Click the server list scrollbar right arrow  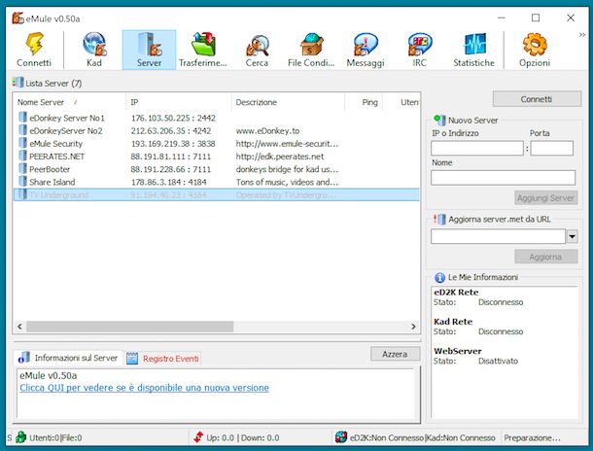(x=413, y=327)
